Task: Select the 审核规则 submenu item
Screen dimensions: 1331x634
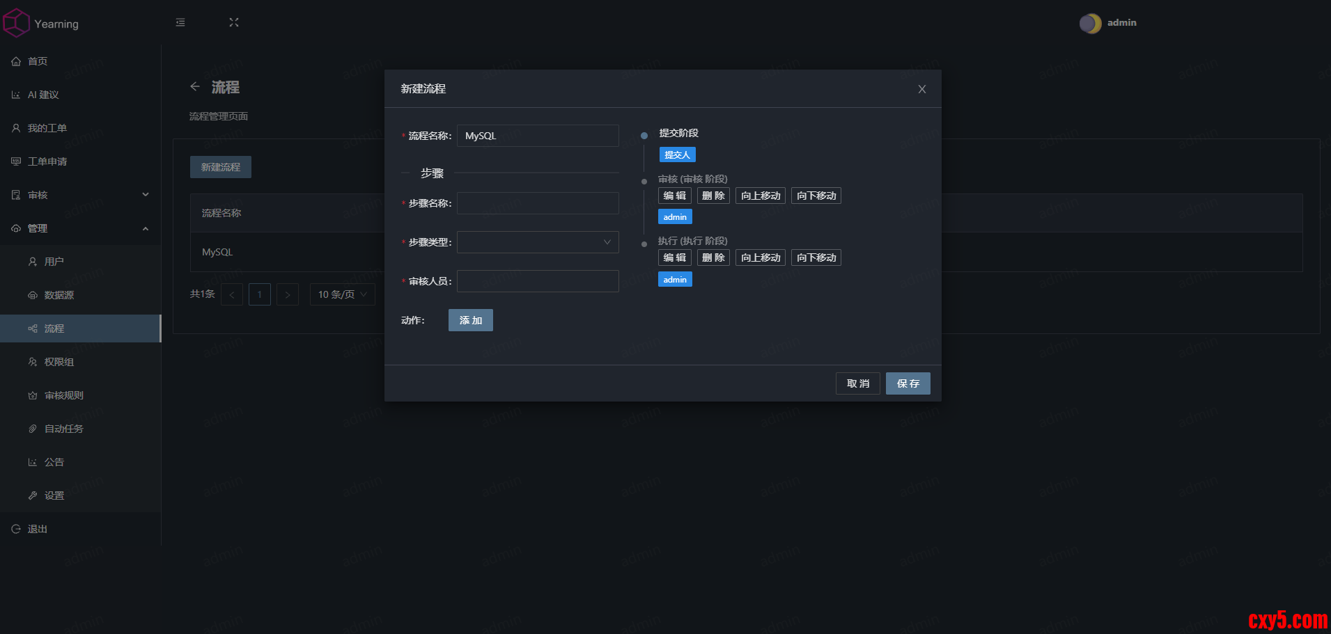Action: click(81, 395)
